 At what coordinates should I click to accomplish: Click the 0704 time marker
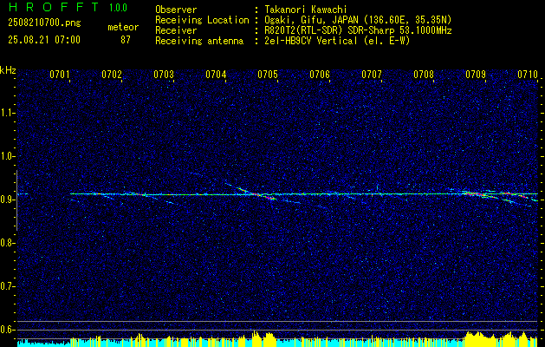(x=216, y=75)
